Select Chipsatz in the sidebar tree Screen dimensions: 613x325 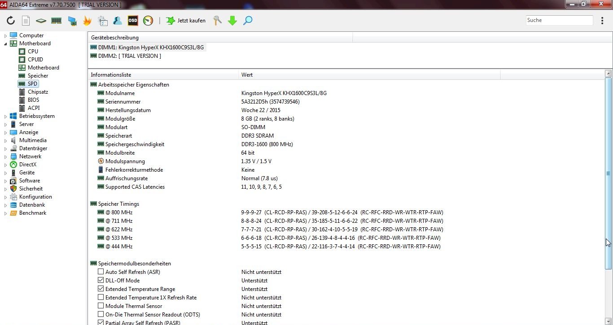(38, 92)
